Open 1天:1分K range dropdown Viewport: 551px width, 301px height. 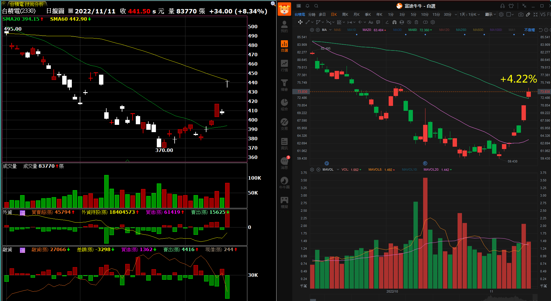470,14
